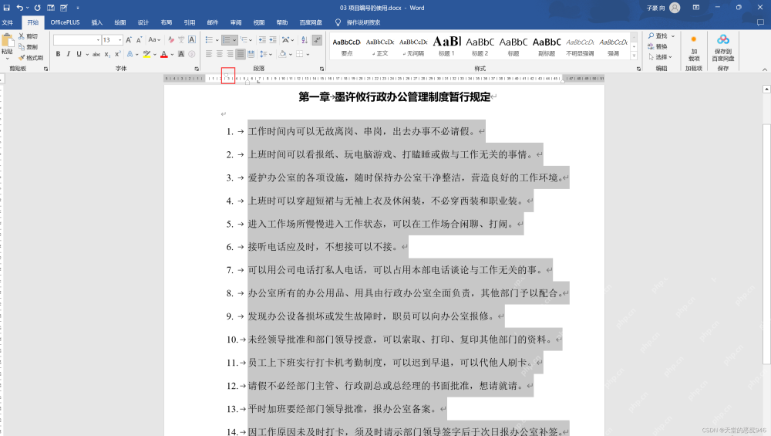Image resolution: width=771 pixels, height=436 pixels.
Task: Click the enclosed character (字) circle icon
Action: [192, 54]
